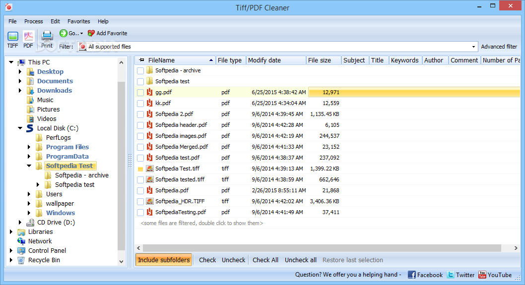
Task: Click the CD Drive (D:) icon
Action: [x=30, y=223]
